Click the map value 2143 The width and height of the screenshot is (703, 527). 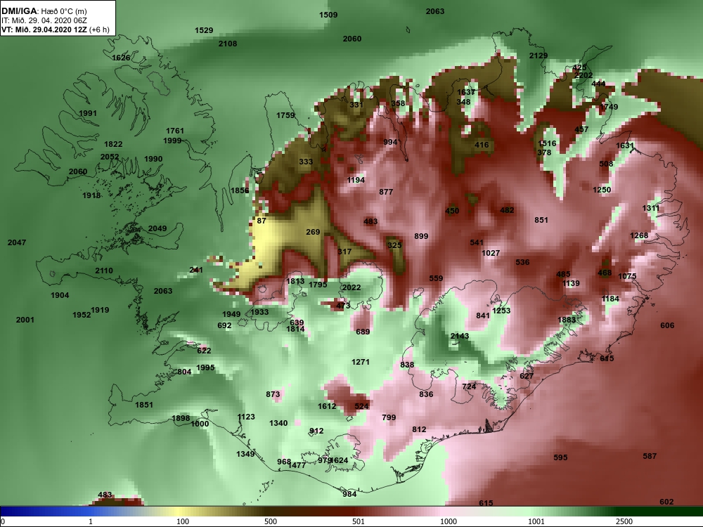point(460,336)
